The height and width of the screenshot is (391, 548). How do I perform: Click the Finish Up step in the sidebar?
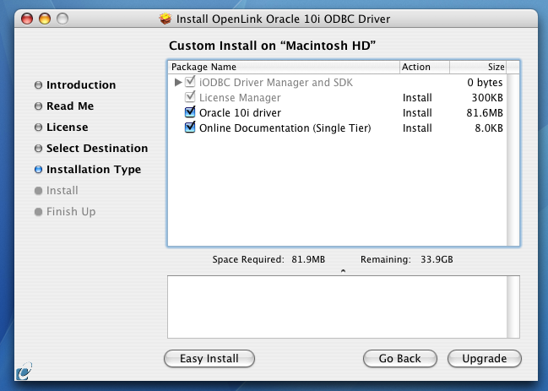[x=71, y=212]
